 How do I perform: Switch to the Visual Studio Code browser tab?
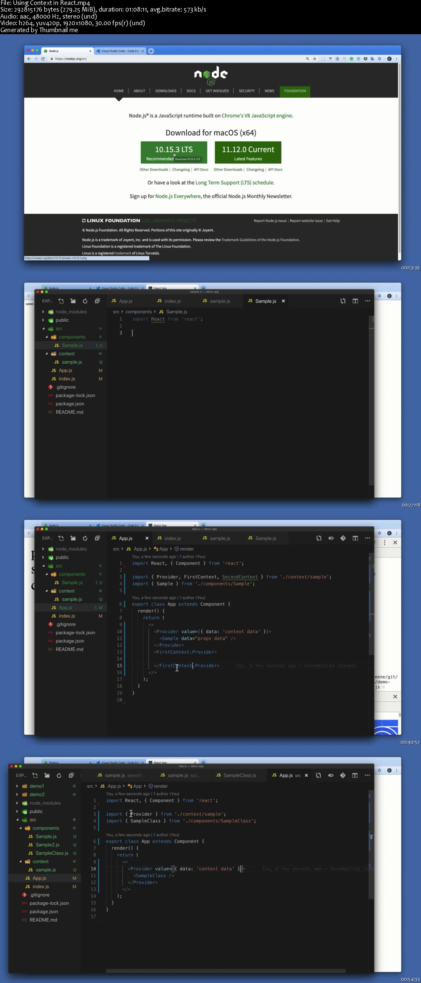point(120,51)
